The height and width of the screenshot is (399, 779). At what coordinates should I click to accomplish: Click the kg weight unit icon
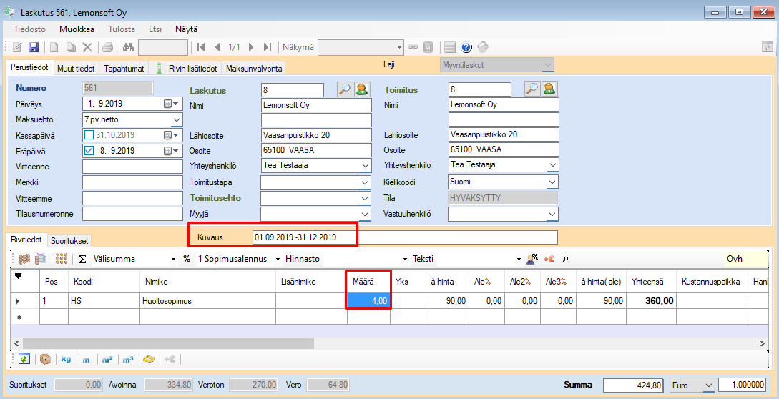[66, 359]
